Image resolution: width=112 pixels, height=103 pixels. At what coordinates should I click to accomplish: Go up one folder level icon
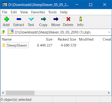point(3,32)
